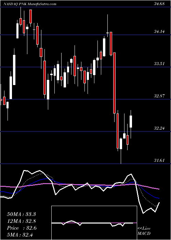Click the 5MA : 32.4 readout
This screenshot has width=171, height=240.
click(20, 235)
